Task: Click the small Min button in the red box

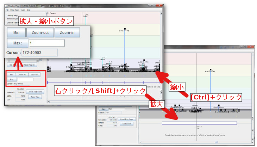Action: 12,75
